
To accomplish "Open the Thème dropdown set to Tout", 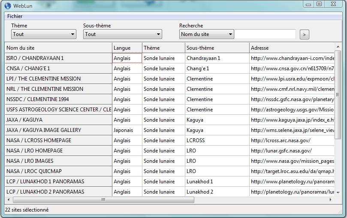I will pos(44,34).
